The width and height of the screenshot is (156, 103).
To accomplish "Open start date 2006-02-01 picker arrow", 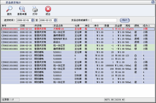I will coord(33,20).
